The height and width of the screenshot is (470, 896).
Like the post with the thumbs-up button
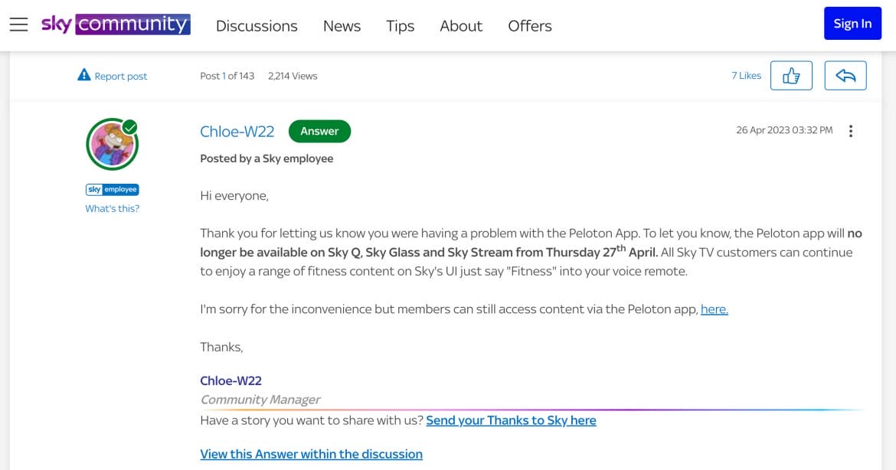coord(791,75)
